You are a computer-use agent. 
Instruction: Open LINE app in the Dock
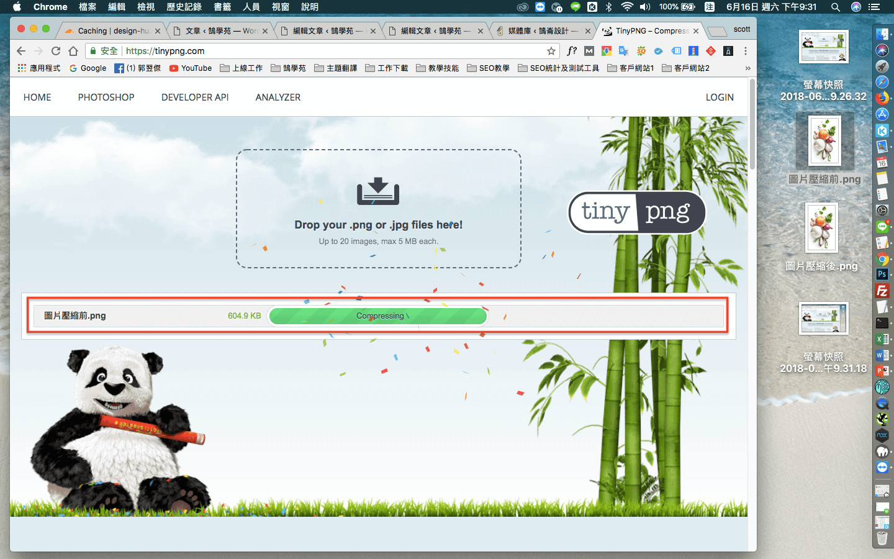(x=882, y=227)
